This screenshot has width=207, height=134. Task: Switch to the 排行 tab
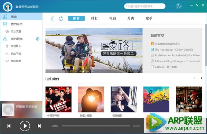95,18
